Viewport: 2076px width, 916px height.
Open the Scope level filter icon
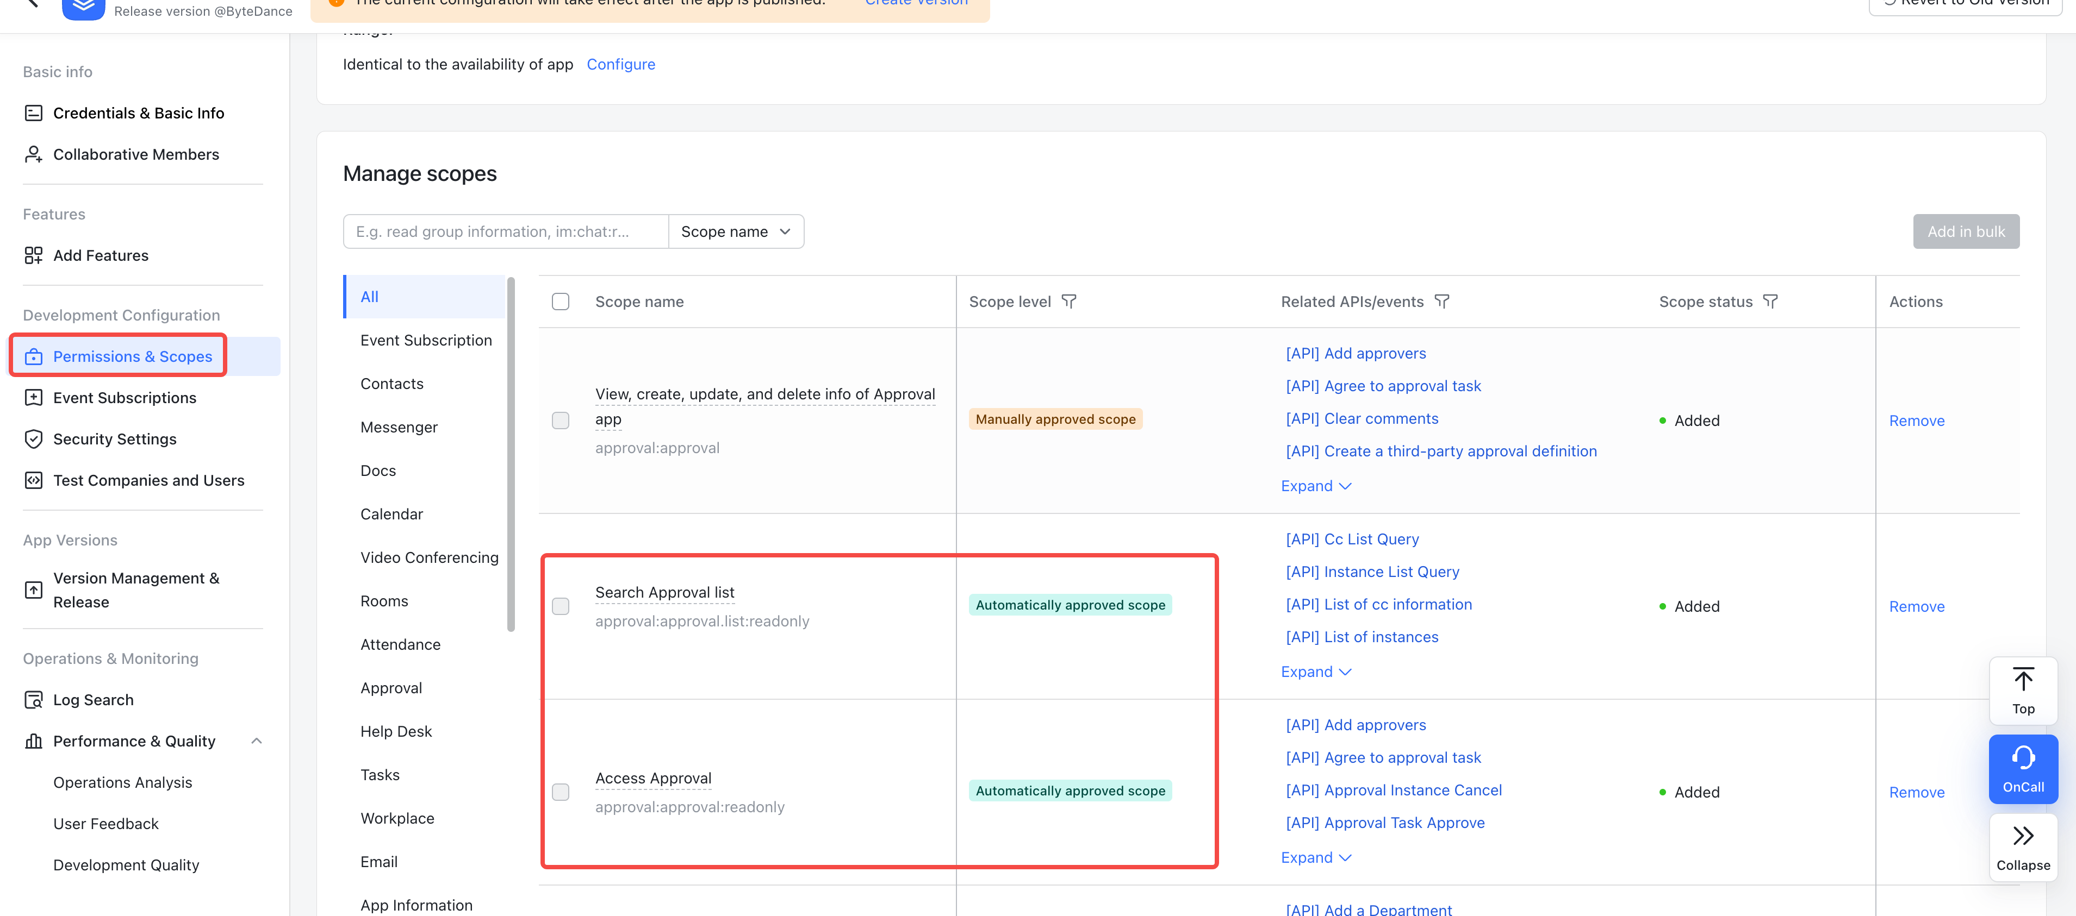pyautogui.click(x=1070, y=301)
